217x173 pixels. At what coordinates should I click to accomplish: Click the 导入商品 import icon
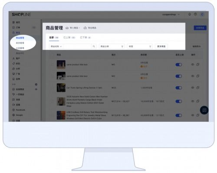[x=67, y=28]
